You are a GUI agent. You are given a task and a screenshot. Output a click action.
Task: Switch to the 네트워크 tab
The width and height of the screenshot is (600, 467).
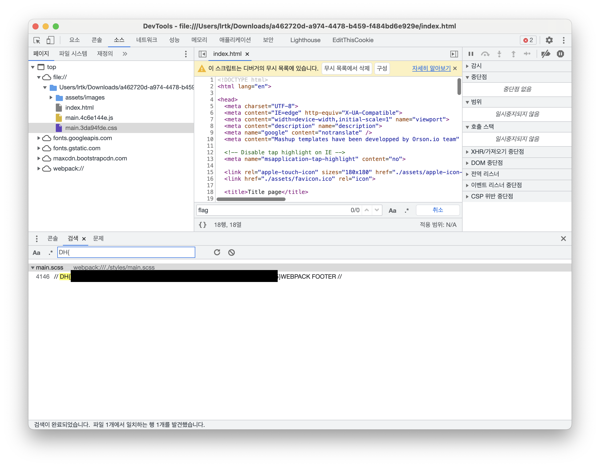[x=146, y=40]
